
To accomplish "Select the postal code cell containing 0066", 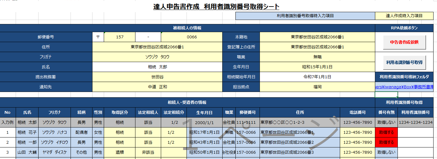I will click(192, 37).
